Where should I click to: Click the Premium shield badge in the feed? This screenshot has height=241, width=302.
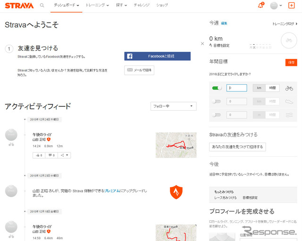tap(176, 192)
